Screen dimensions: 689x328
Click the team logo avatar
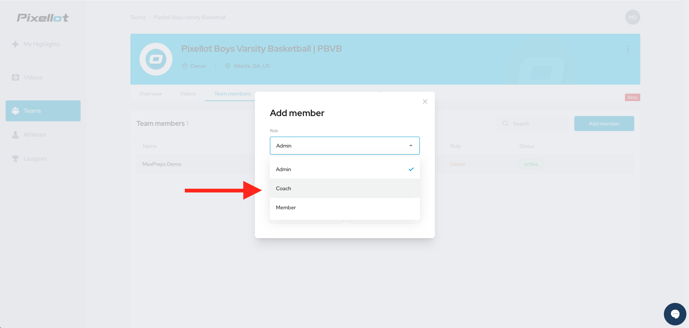pyautogui.click(x=156, y=59)
